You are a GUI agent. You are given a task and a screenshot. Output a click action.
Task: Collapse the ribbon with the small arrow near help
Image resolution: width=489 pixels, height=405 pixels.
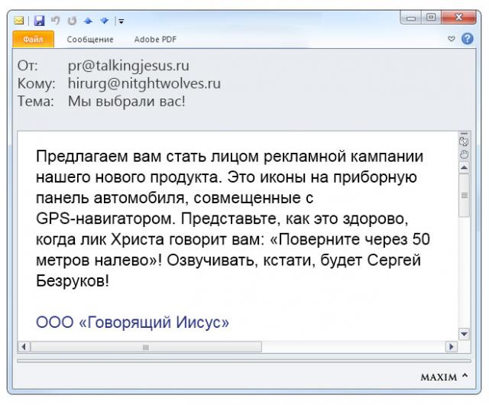coord(452,39)
